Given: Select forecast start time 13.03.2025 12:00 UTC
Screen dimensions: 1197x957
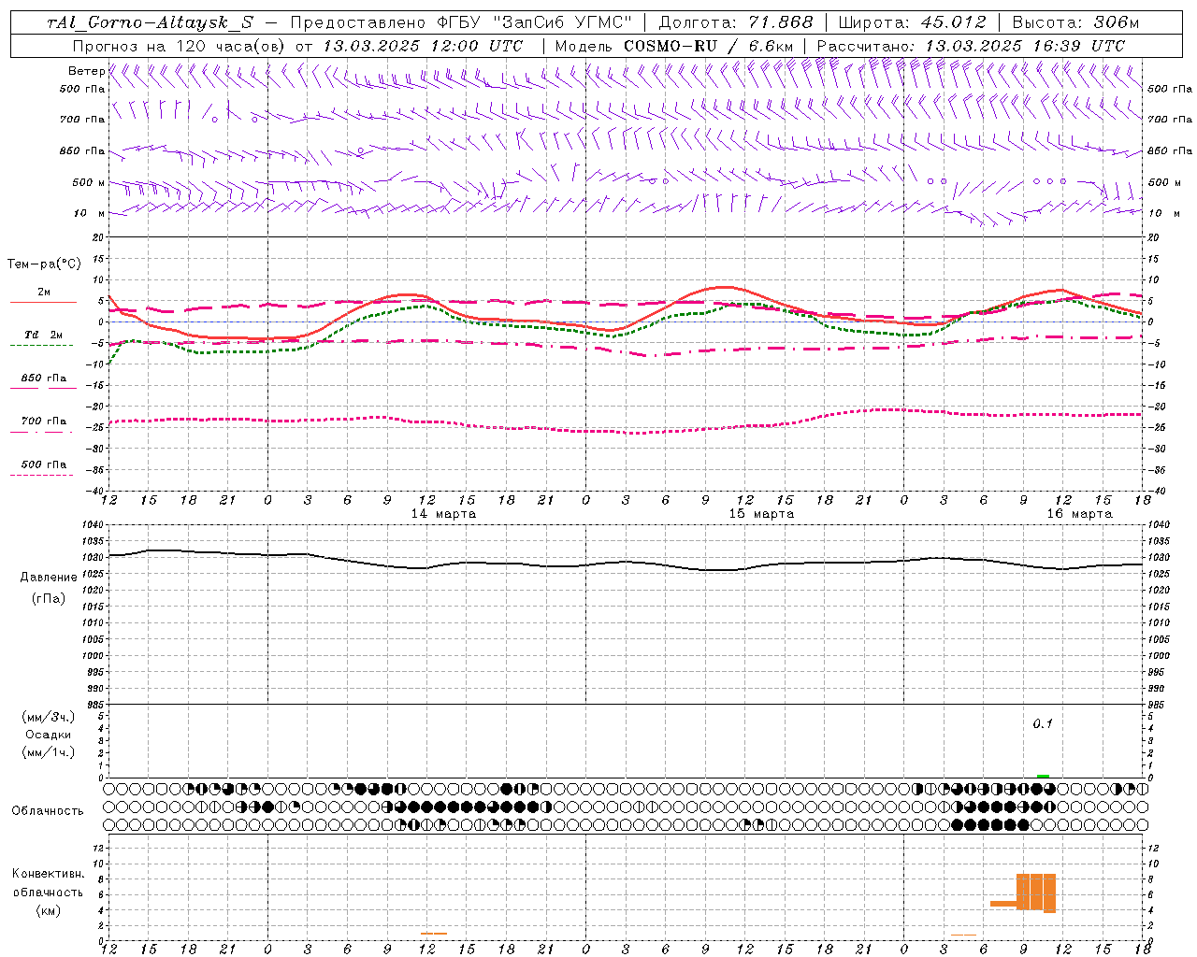Looking at the screenshot, I should tap(423, 46).
